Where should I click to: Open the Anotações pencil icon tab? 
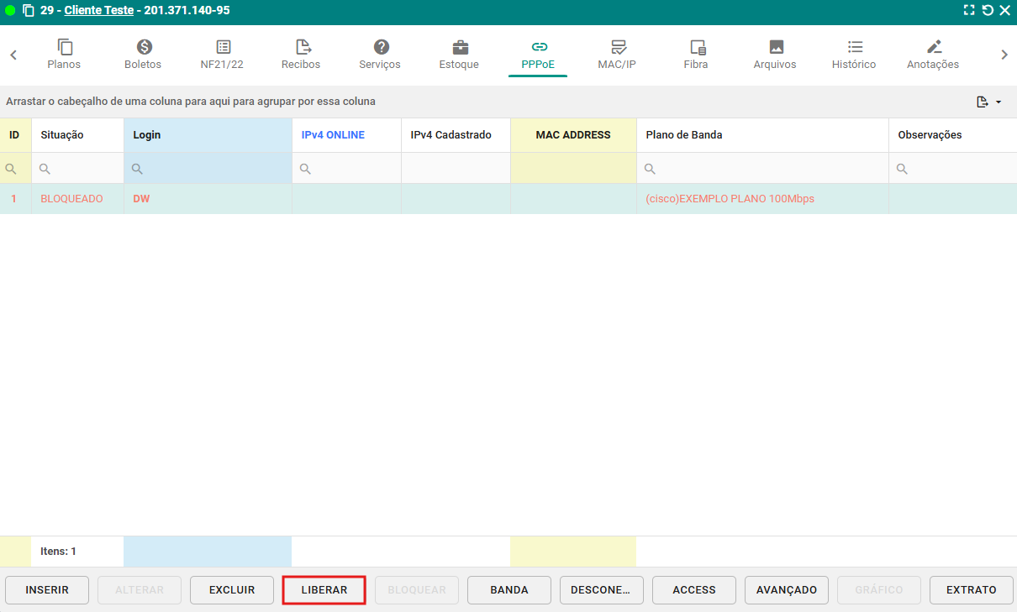coord(933,55)
